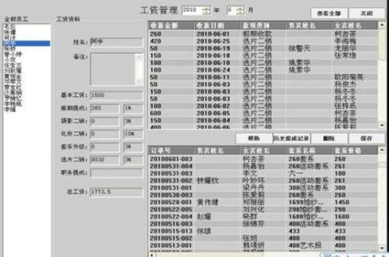Viewport: 389px width, 257px height.
Task: Open 历史提成记录 history records
Action: [291, 138]
